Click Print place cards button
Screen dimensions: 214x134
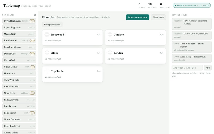(52, 25)
